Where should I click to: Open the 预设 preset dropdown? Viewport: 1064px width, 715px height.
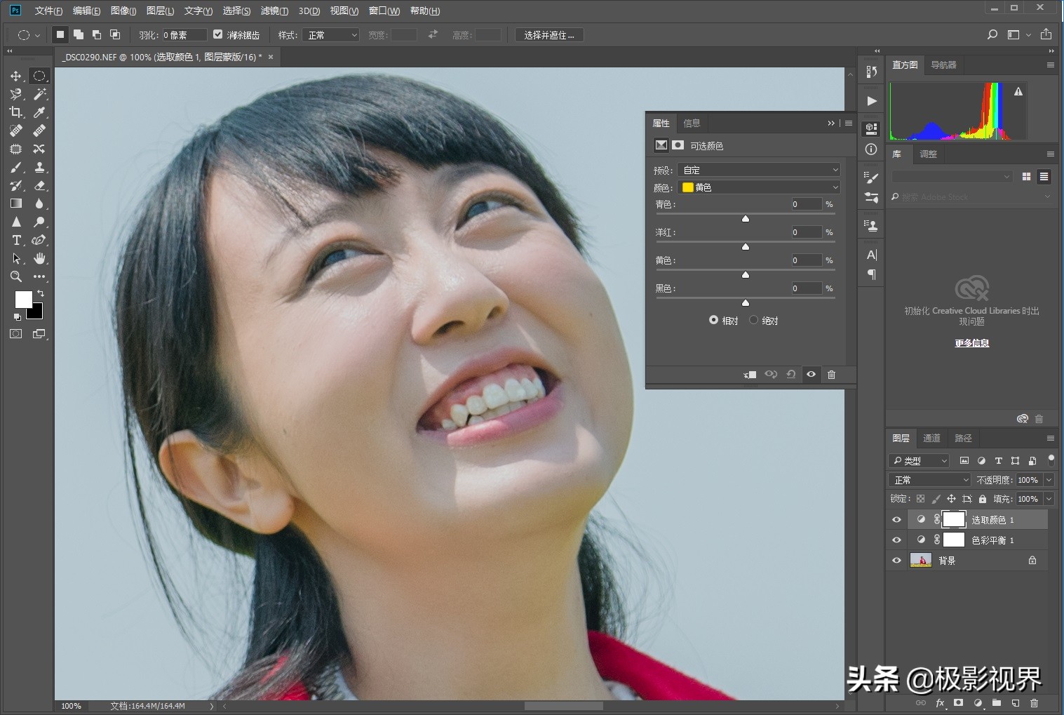tap(759, 170)
